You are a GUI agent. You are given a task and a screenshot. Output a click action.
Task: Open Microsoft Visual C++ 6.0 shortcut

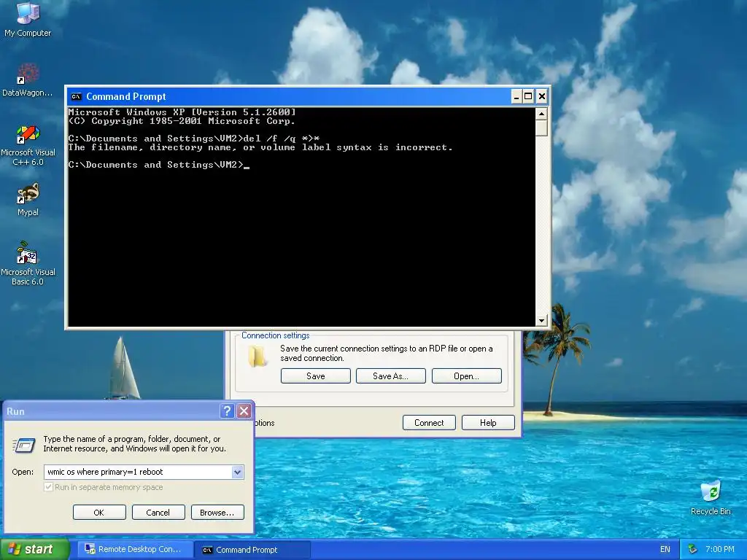coord(28,145)
